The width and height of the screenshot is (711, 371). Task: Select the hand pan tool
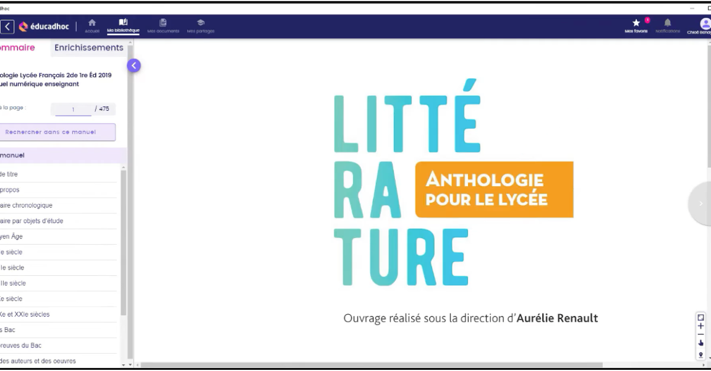[x=700, y=343]
